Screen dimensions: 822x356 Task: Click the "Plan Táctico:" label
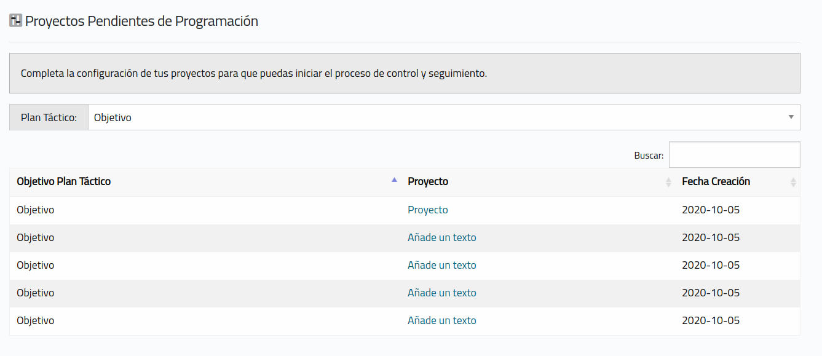[49, 117]
